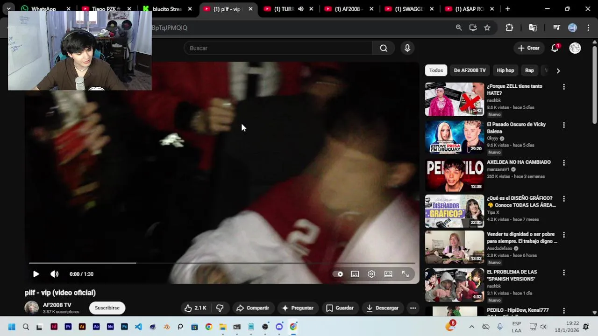Click the YouTube search magnifier button

click(x=384, y=48)
